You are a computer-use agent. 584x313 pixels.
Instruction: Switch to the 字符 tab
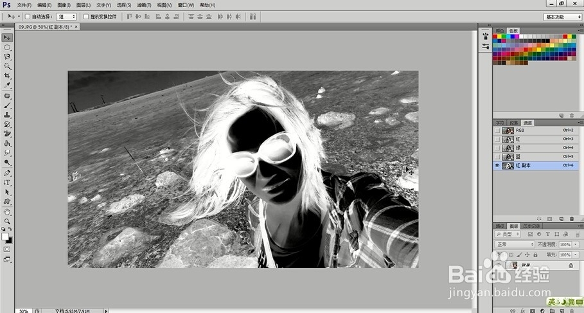point(500,123)
